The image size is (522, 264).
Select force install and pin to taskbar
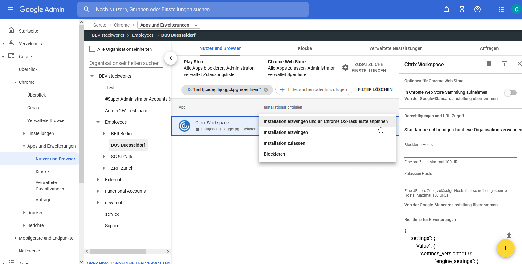tap(327, 121)
